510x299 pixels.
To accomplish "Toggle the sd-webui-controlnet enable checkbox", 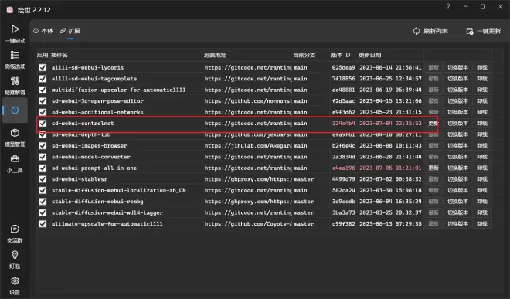I will click(x=42, y=124).
